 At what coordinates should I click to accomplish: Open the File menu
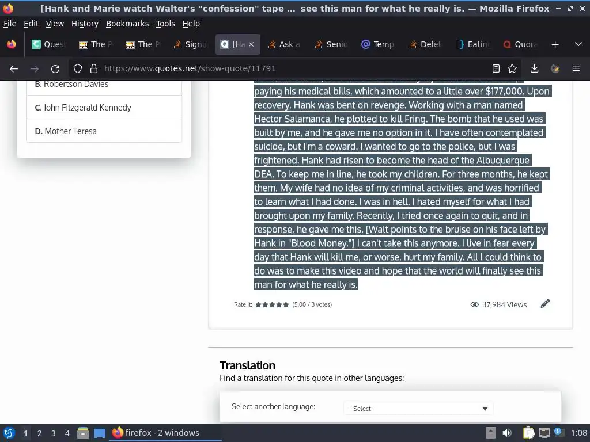point(10,24)
